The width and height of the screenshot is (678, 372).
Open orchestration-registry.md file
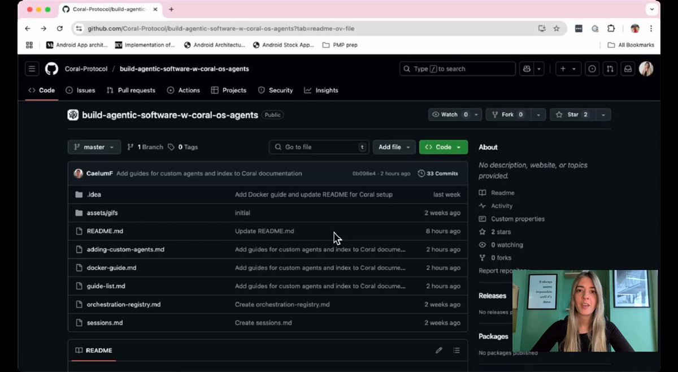[124, 305]
